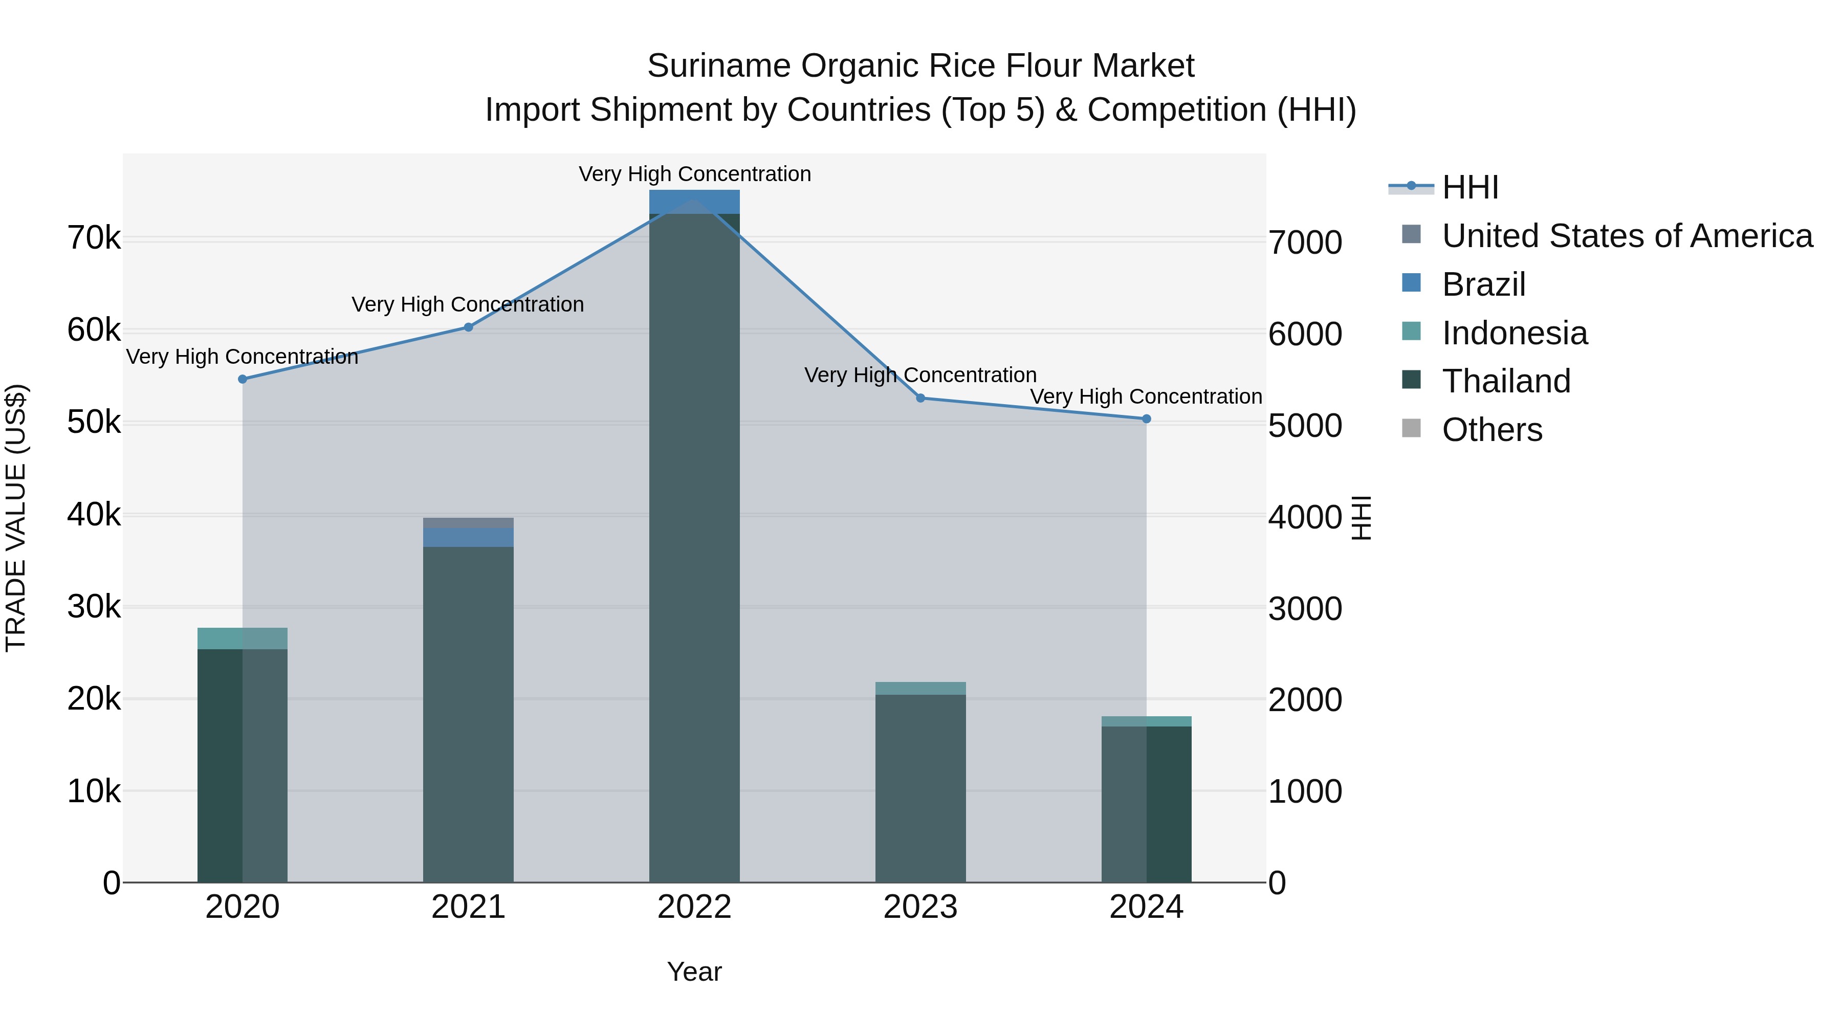The width and height of the screenshot is (1842, 1036).
Task: Click the Indonesia segment of 2023 bar
Action: pyautogui.click(x=920, y=689)
